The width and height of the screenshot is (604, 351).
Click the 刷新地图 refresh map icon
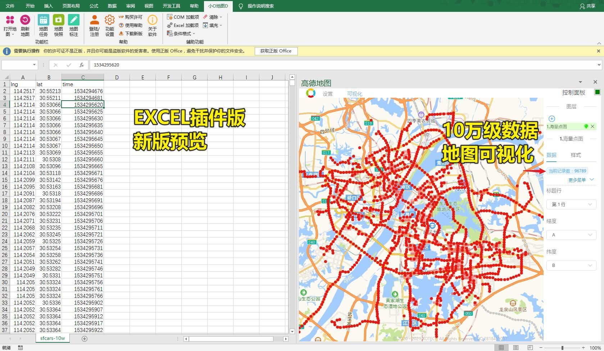(25, 26)
